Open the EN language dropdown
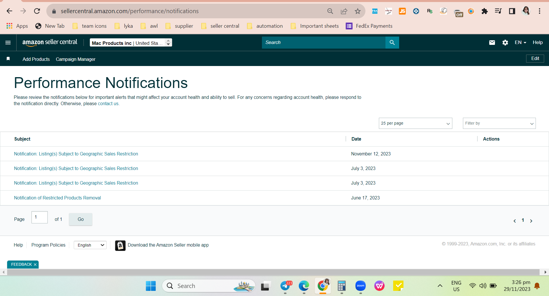 [x=520, y=43]
